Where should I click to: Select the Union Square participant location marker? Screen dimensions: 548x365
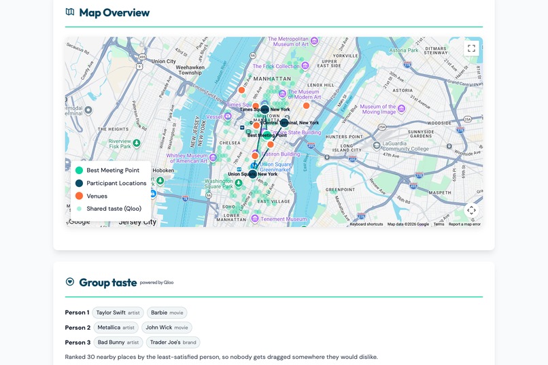click(253, 173)
